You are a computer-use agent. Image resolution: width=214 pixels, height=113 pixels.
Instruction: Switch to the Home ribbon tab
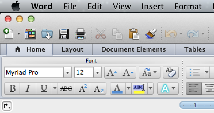pos(30,49)
